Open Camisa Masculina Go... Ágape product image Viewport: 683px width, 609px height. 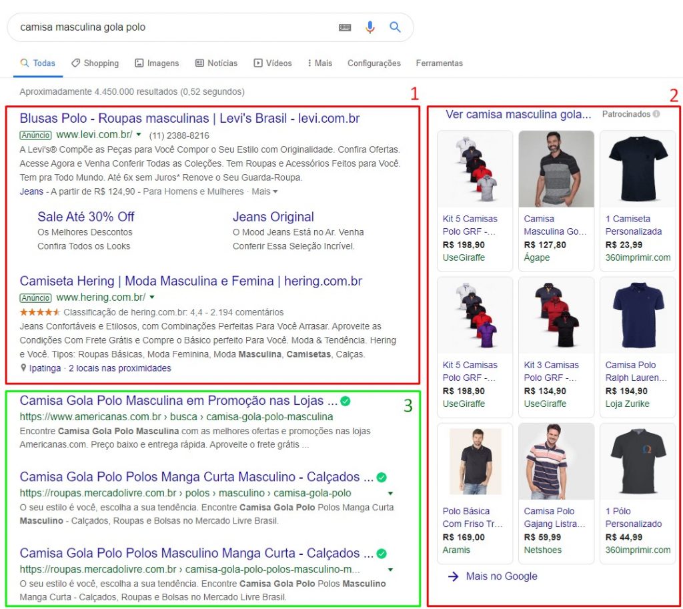[x=556, y=169]
